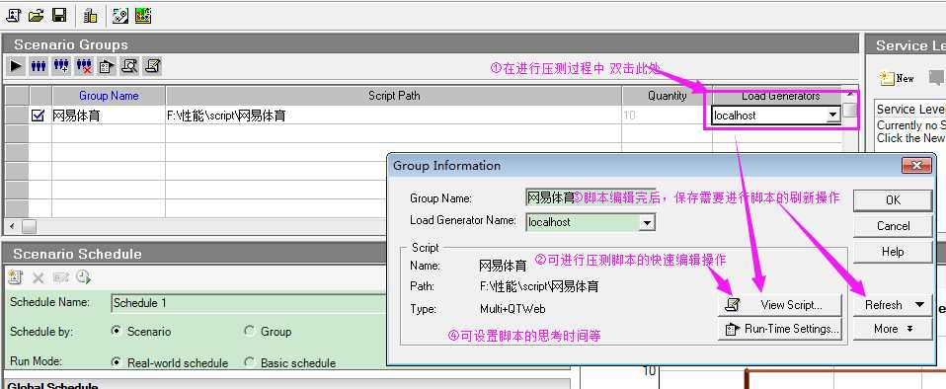
Task: Click the Quantity cell showing 10
Action: (x=668, y=116)
